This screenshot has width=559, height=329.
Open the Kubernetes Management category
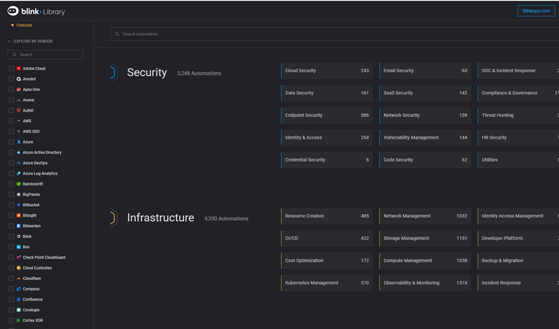click(327, 283)
